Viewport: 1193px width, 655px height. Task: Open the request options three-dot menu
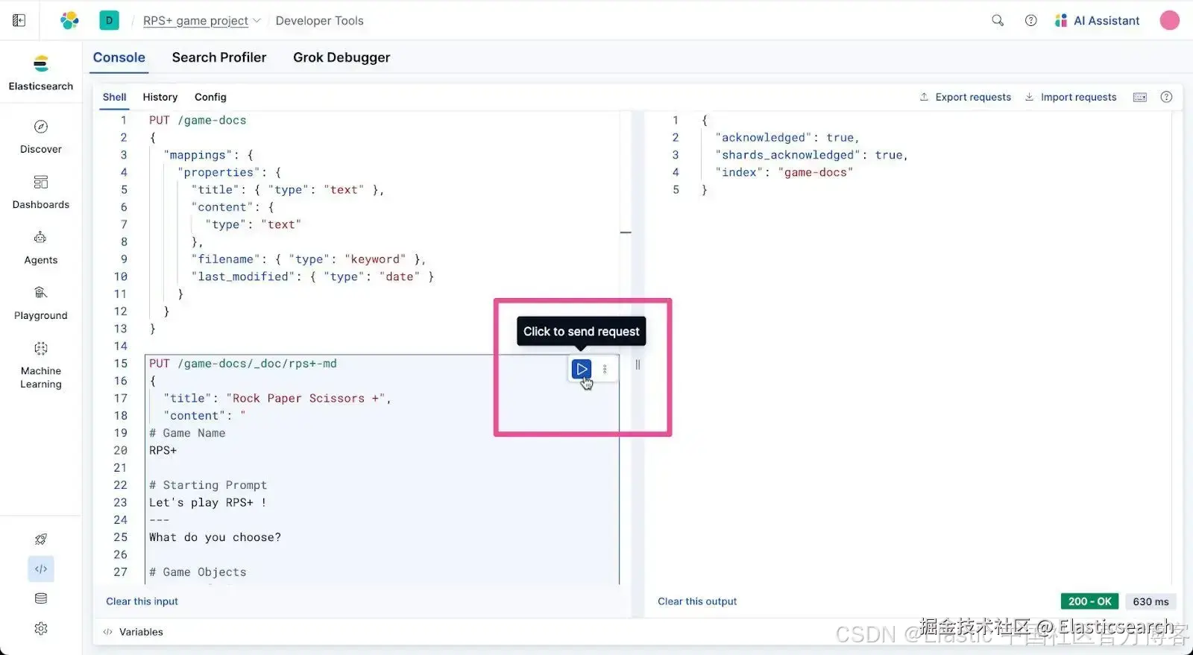pos(605,369)
